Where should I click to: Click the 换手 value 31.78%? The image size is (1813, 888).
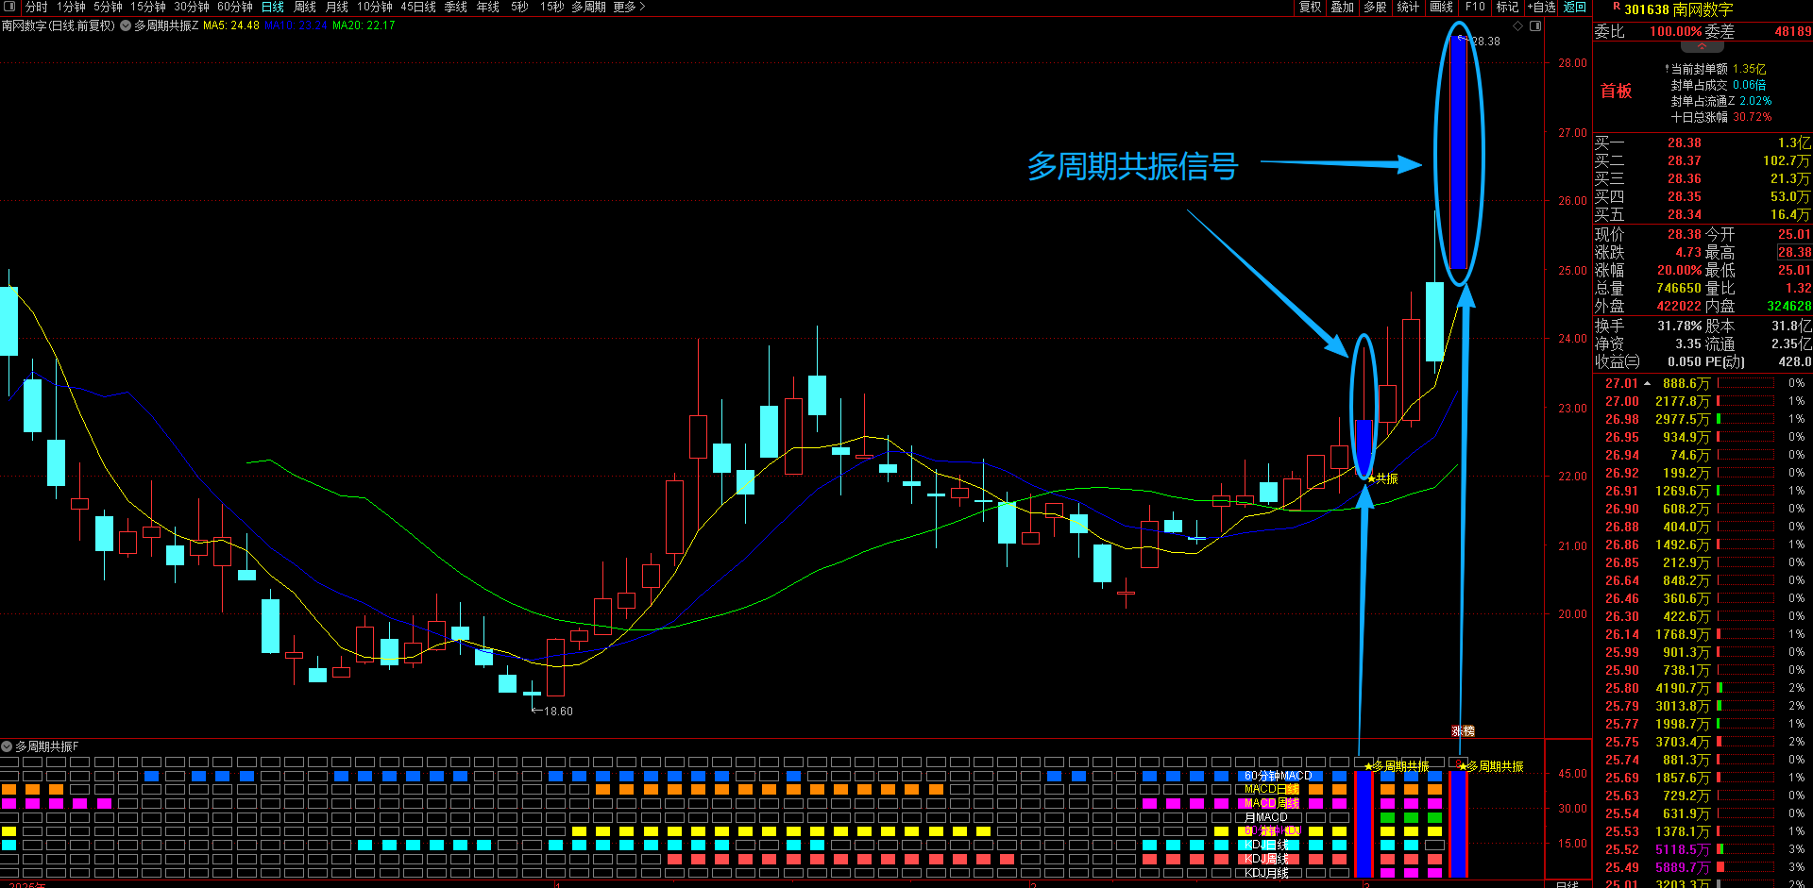(1680, 326)
